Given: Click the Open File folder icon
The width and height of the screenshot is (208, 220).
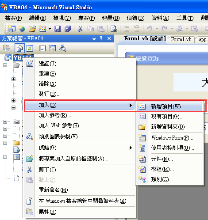Looking at the screenshot, I should 32,29.
